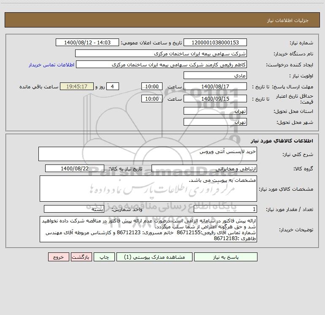Select the شماره نیاز field 1200001038000153
This screenshot has height=315, width=325.
pyautogui.click(x=215, y=43)
